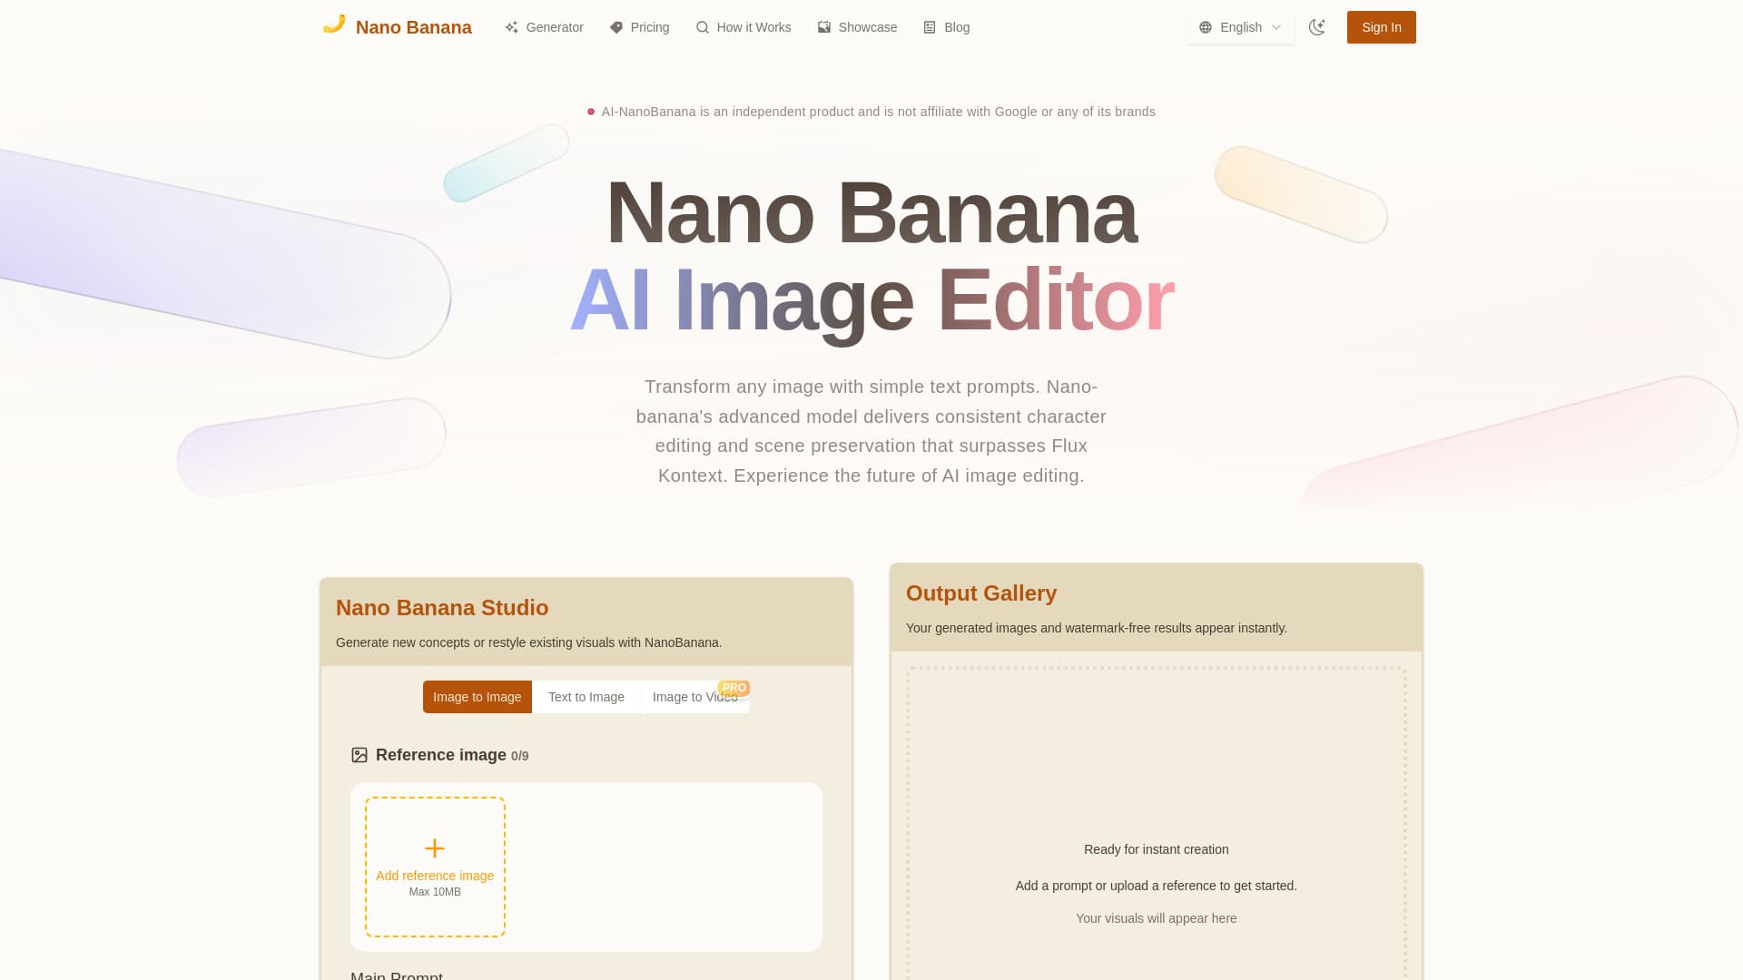
Task: Click the PRO badge on Image to Video
Action: (733, 687)
